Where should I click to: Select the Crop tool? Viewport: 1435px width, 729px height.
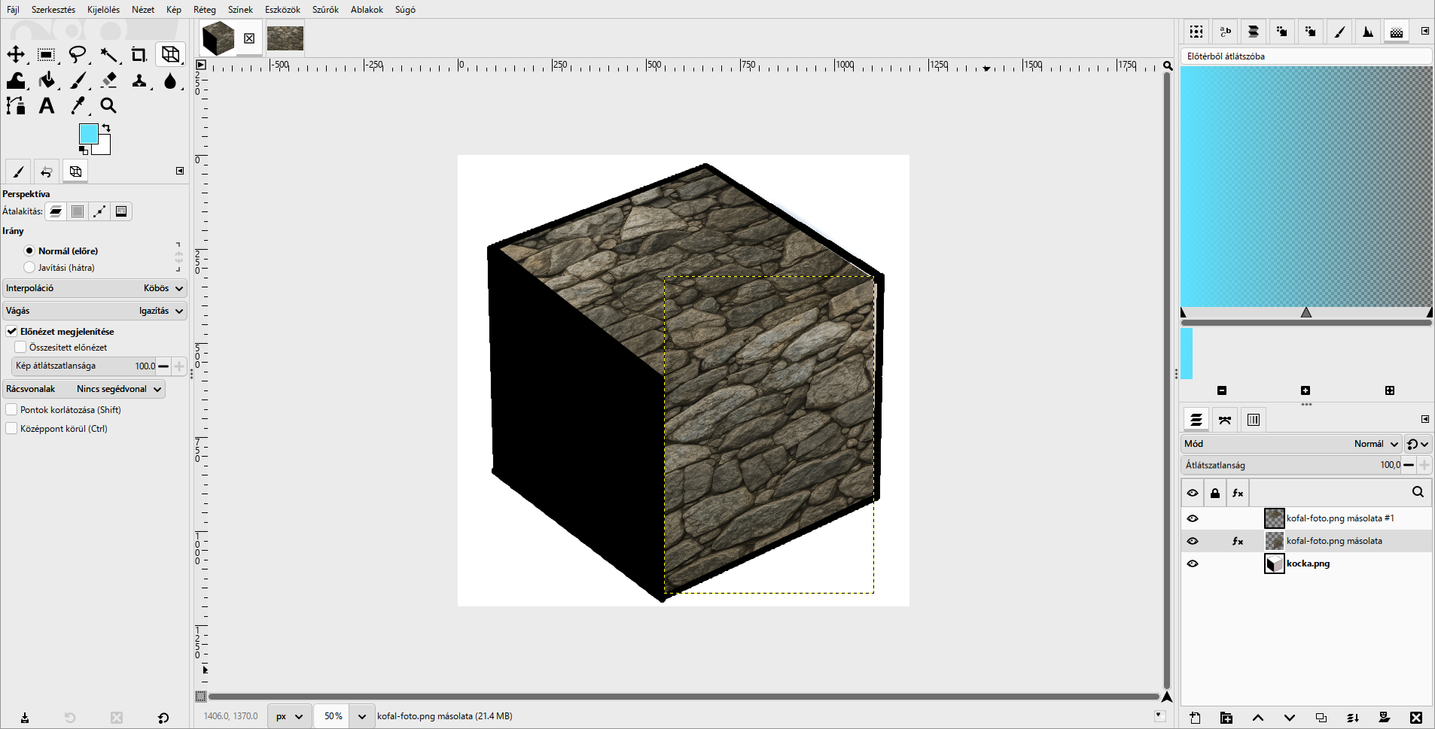coord(139,54)
